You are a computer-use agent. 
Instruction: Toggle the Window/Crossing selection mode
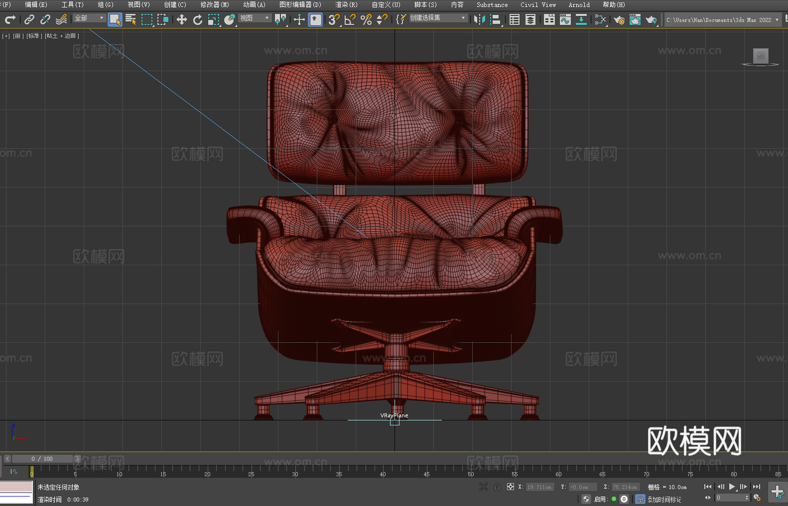(x=163, y=19)
